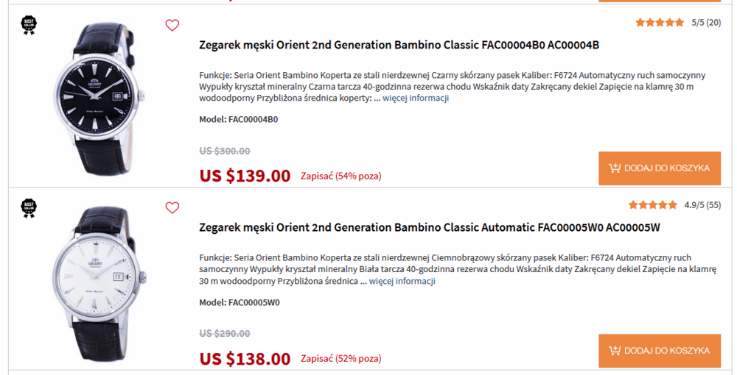Open Orient Bambino FAC00004B0 product title link
The width and height of the screenshot is (737, 375).
coord(399,45)
